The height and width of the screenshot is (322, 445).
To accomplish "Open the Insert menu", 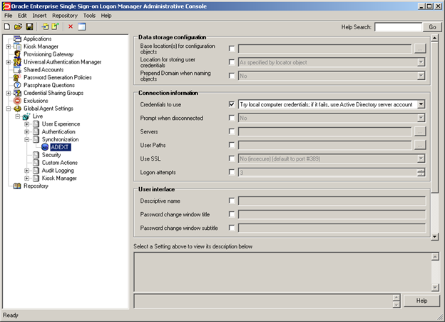I will (x=39, y=16).
